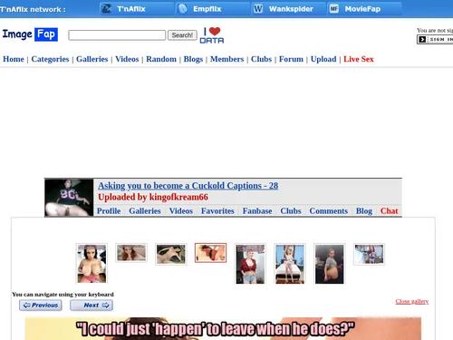Open the uploader's Galleries tab

coord(145,211)
